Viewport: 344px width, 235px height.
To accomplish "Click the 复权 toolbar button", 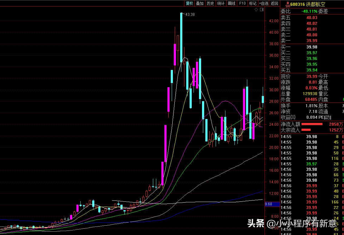I will 190,3.
